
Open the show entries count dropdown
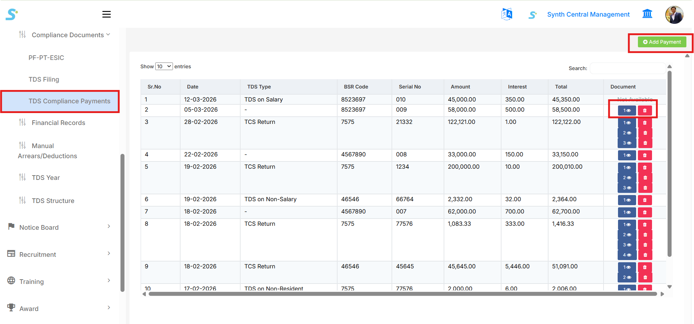164,66
